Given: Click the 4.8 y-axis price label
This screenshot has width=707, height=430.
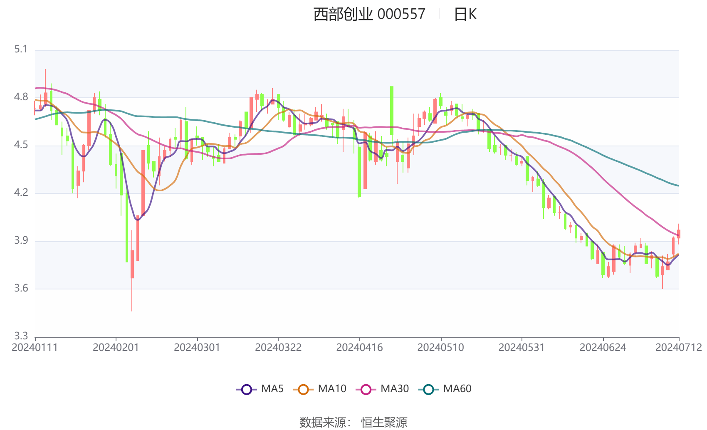Looking at the screenshot, I should pyautogui.click(x=21, y=97).
